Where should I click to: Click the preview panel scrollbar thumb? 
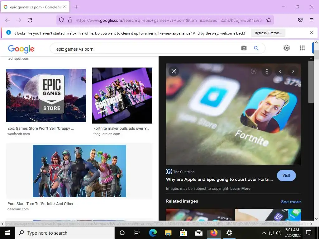311,82
